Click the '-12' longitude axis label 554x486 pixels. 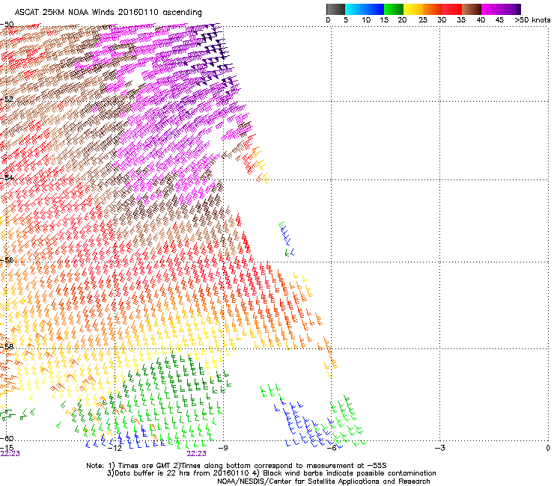coord(115,448)
